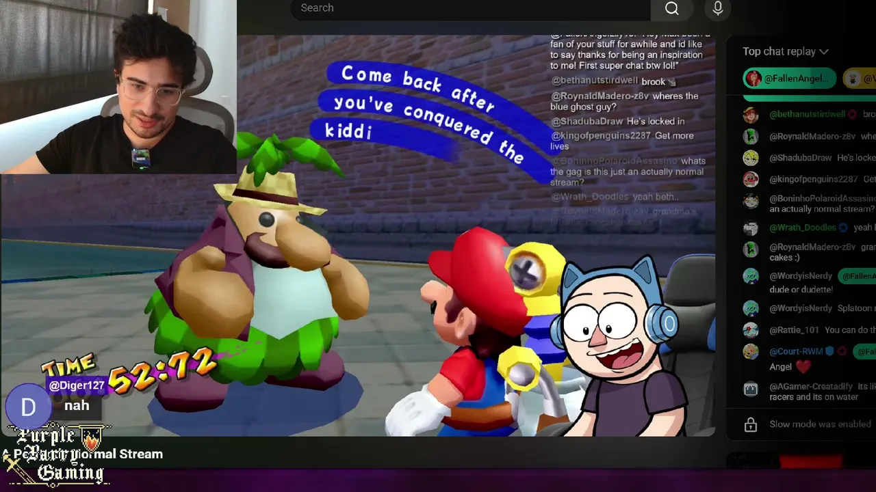Click avatar beside @RoynaldMadero-z8v 'cakes :)' message
The height and width of the screenshot is (492, 876).
751,249
